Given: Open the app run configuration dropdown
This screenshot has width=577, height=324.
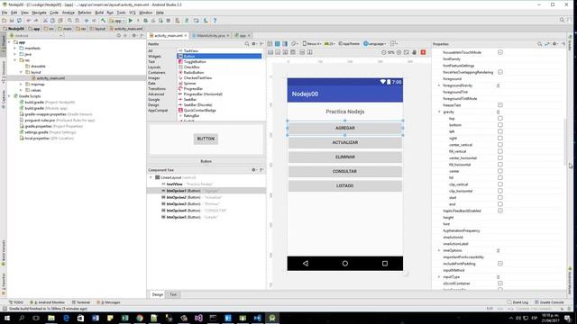Looking at the screenshot, I should pos(117,21).
